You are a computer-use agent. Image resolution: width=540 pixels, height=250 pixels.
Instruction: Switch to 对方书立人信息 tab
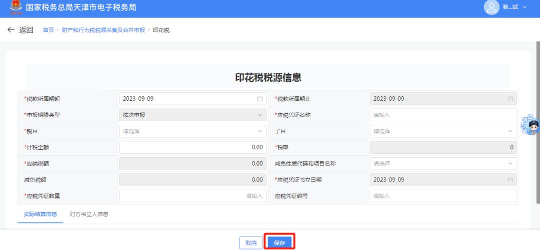89,214
